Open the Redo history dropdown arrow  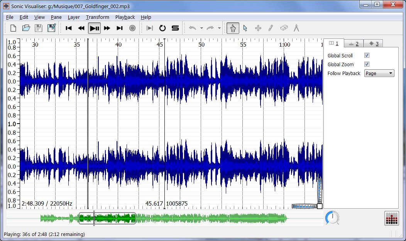pyautogui.click(x=219, y=28)
